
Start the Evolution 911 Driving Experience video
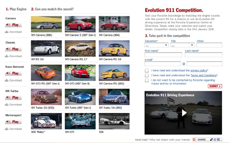point(184,113)
